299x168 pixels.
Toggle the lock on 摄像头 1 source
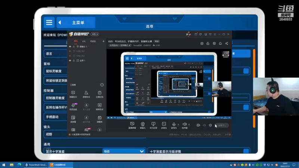tap(74, 47)
